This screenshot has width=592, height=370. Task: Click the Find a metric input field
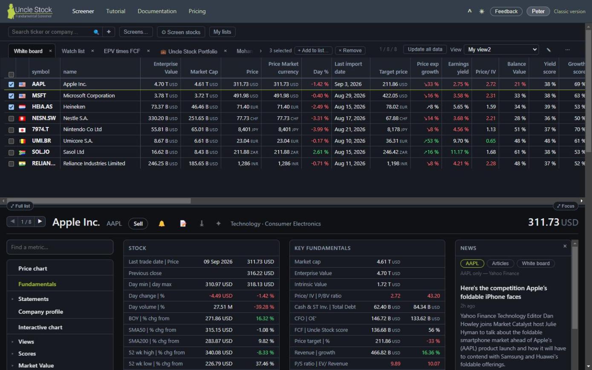click(60, 247)
